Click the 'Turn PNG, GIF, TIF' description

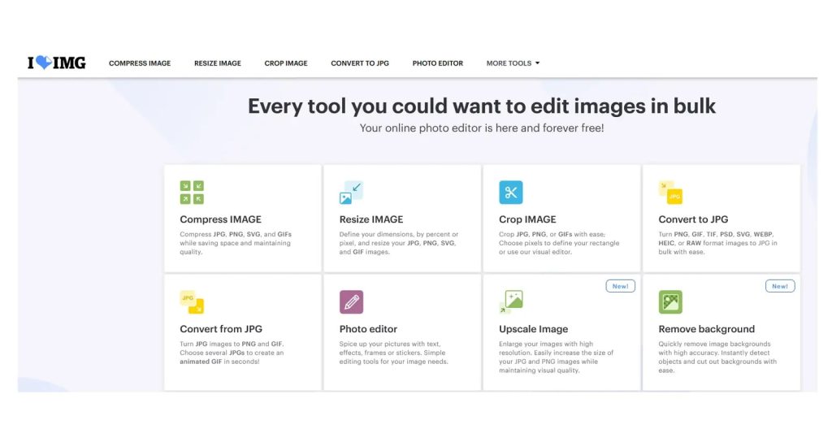717,243
